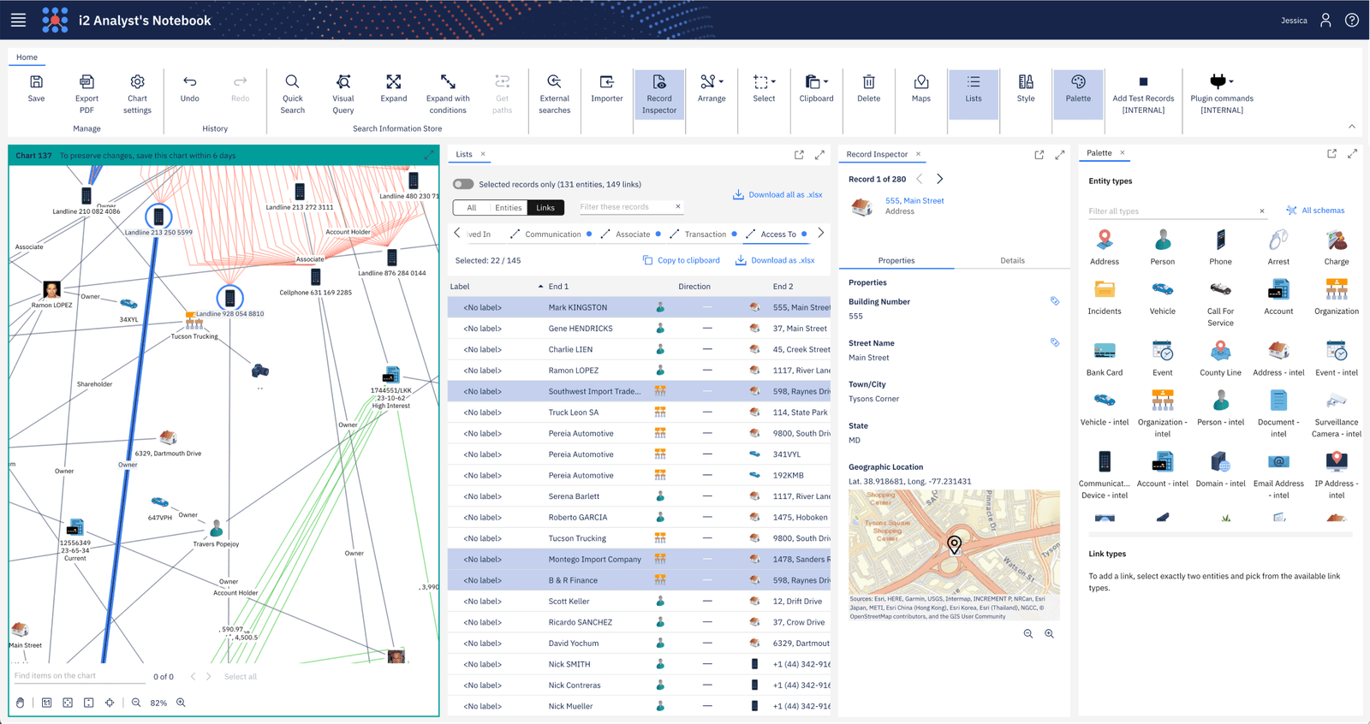Launch Quick Search
Screen dimensions: 1370x724
292,93
